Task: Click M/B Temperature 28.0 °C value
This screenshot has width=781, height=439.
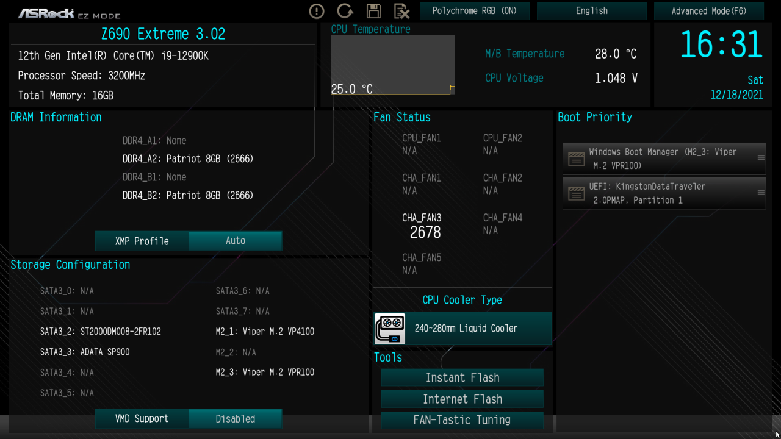Action: click(x=616, y=54)
